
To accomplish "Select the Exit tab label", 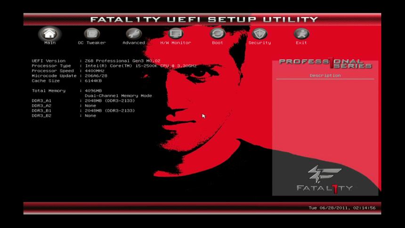I will coord(301,43).
